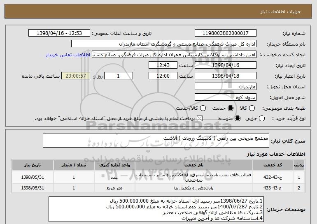The height and width of the screenshot is (224, 317).
Task: Click service name فعالیت‌های نصب تاسیسات برق
Action: pos(193,177)
